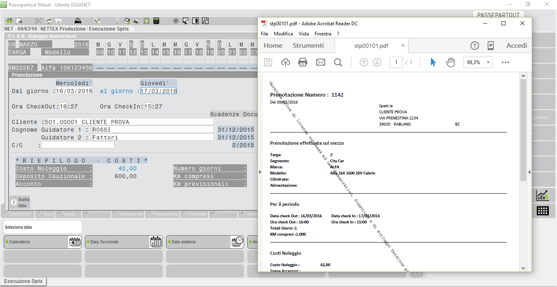
Task: Close the stp00101.pdf tab
Action: pos(403,46)
